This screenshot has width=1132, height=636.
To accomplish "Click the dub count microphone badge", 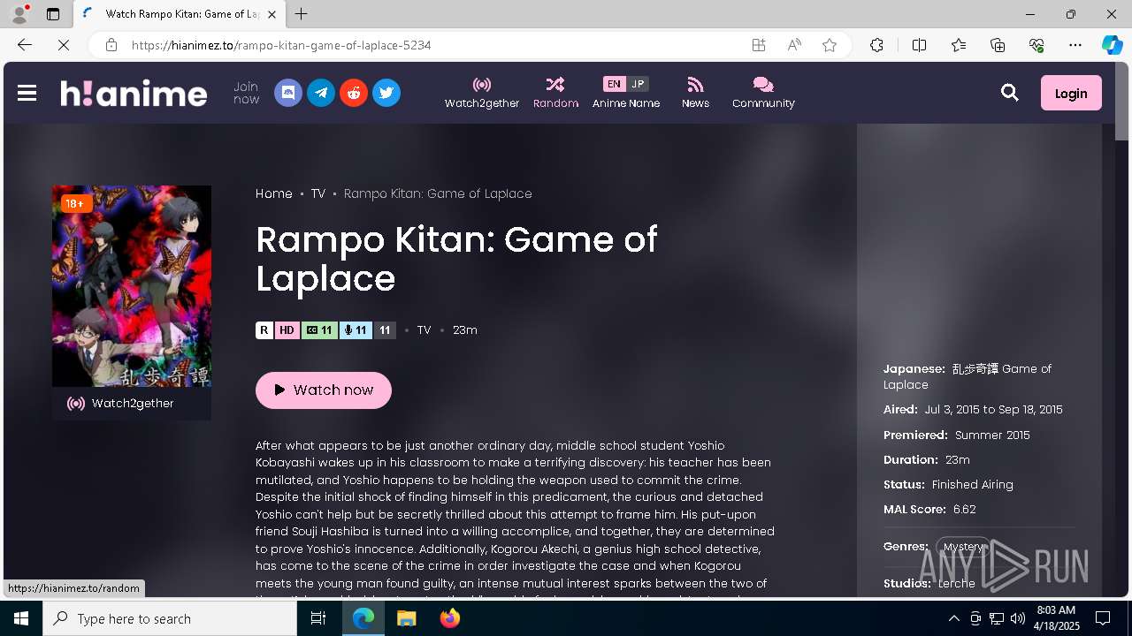I will pos(356,330).
